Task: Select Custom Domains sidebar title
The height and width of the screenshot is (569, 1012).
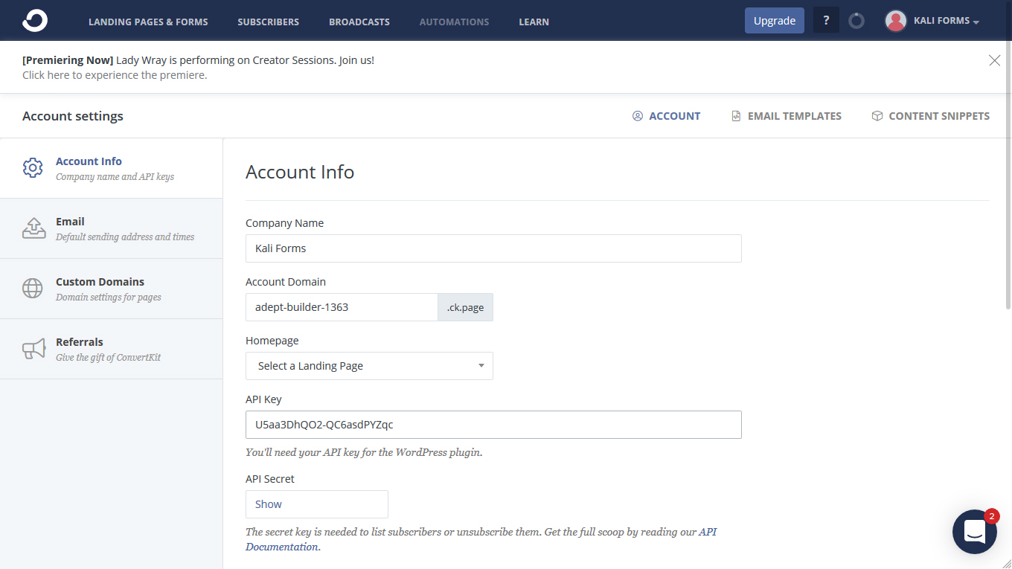Action: [100, 282]
